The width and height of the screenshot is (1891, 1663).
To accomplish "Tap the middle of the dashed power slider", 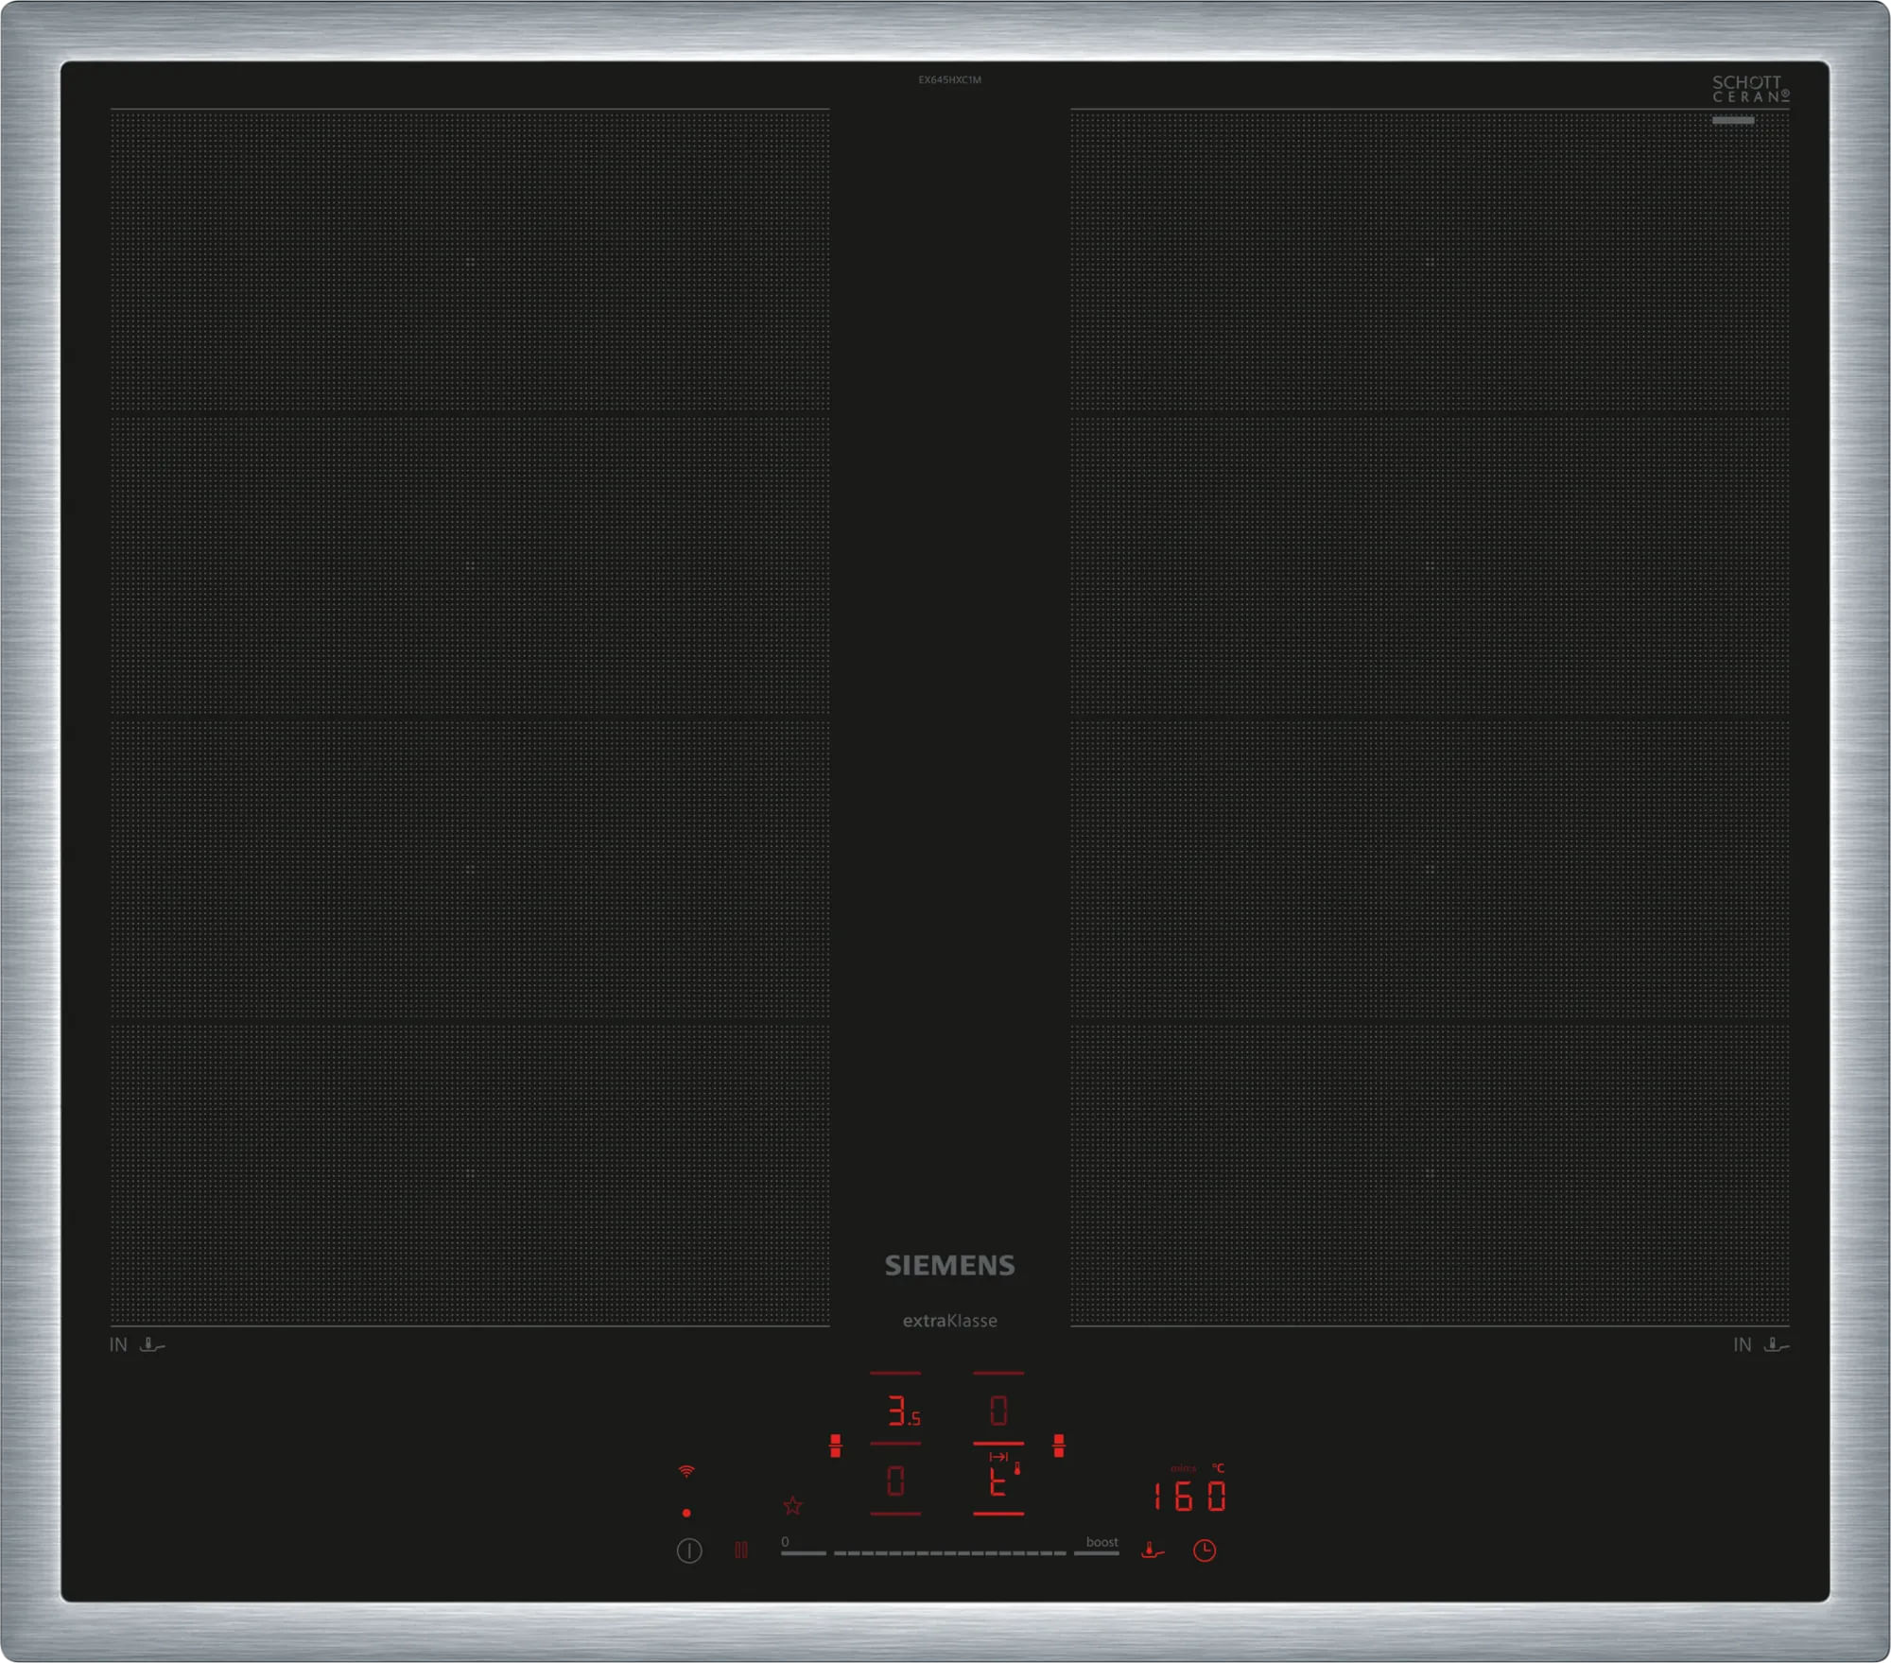I will coord(949,1552).
